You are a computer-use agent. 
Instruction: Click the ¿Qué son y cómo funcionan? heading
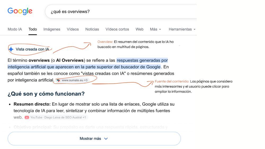coord(46,94)
